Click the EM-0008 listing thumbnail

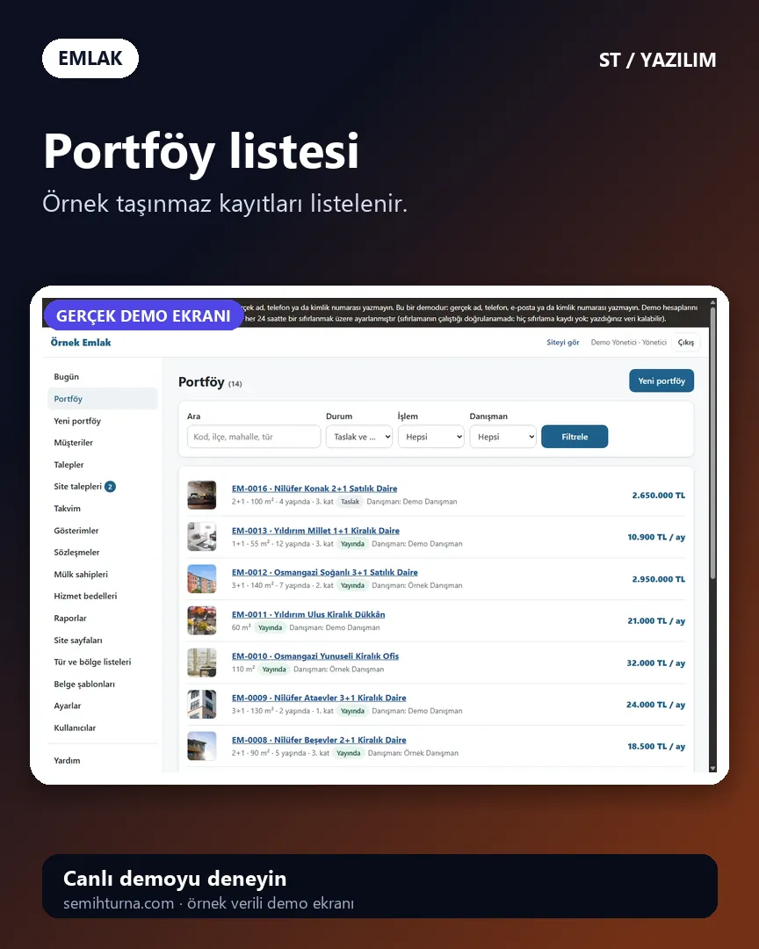pos(201,746)
